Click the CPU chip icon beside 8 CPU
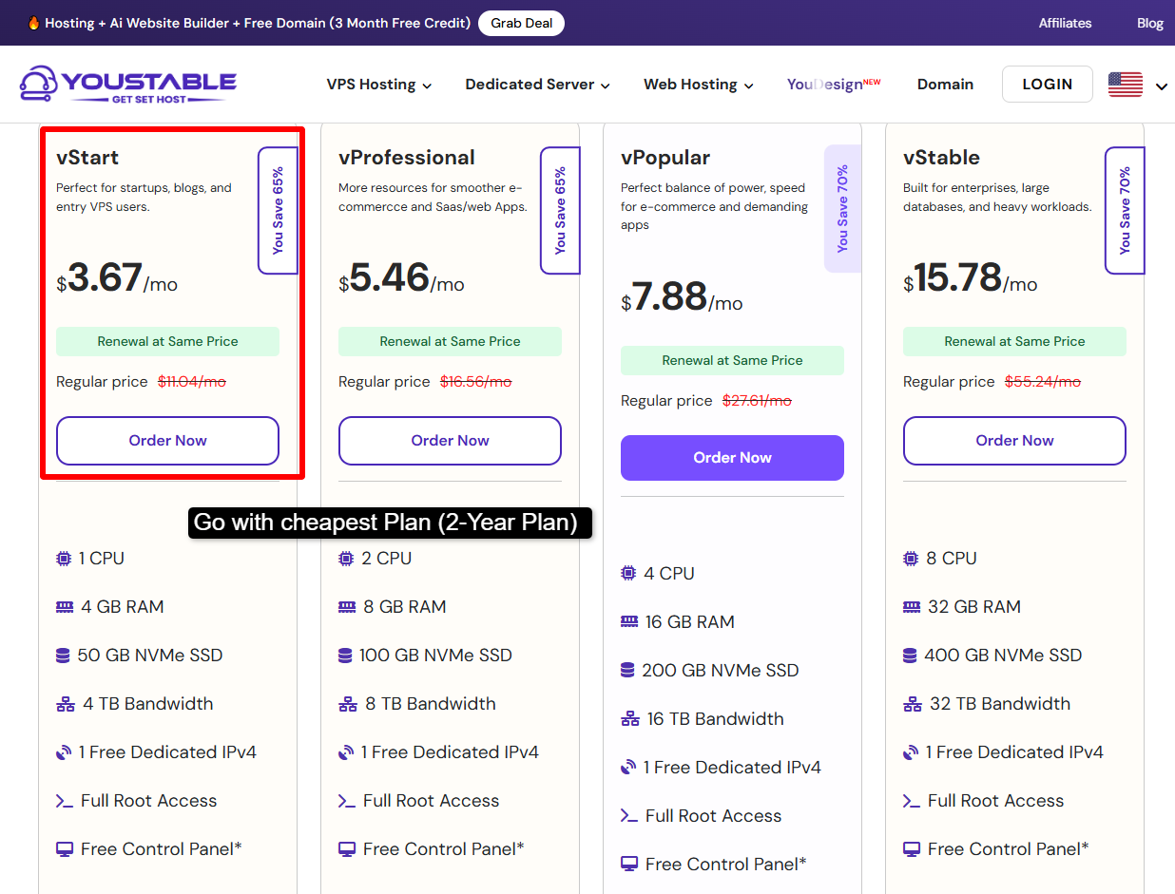Image resolution: width=1175 pixels, height=894 pixels. click(911, 559)
